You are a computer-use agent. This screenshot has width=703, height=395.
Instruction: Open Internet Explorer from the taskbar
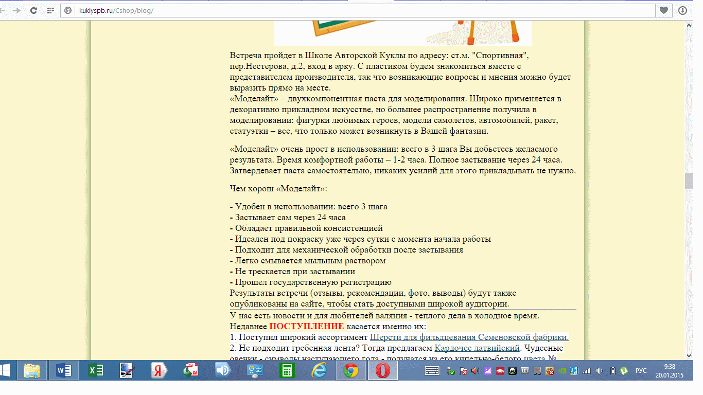[x=319, y=370]
